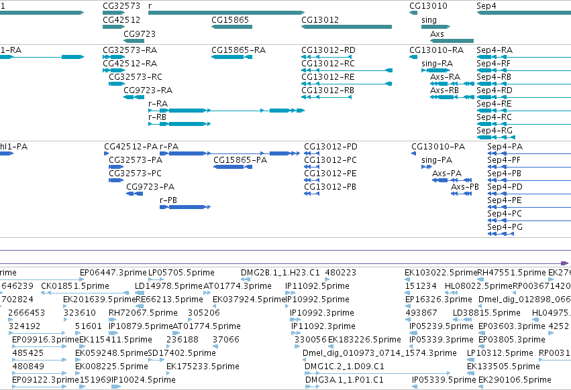
Task: Select EST EK290106.5prime
Action: pos(515,380)
